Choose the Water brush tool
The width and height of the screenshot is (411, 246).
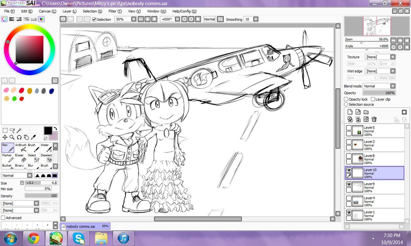pos(46,148)
